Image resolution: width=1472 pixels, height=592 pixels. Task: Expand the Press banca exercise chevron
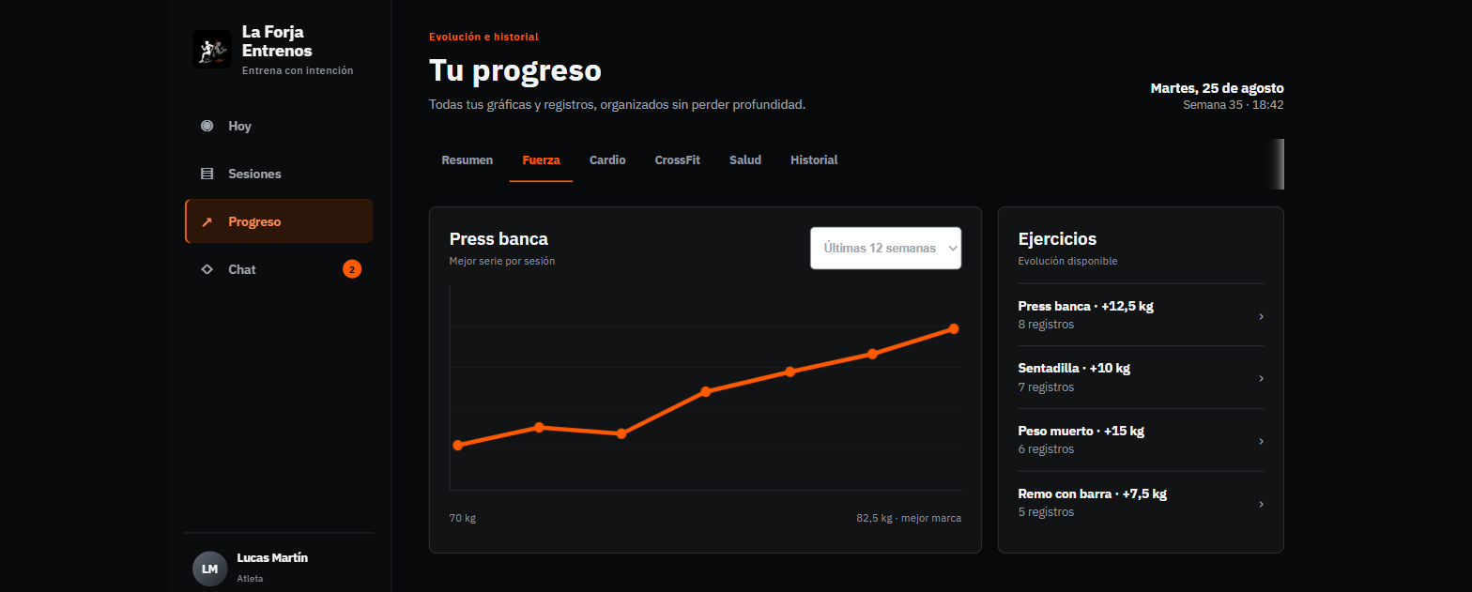coord(1261,316)
